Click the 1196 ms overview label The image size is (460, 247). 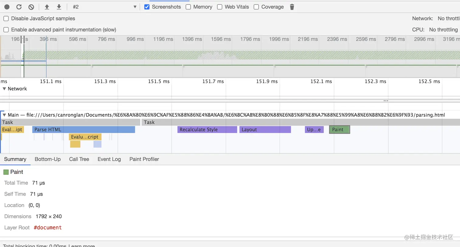click(x=163, y=39)
